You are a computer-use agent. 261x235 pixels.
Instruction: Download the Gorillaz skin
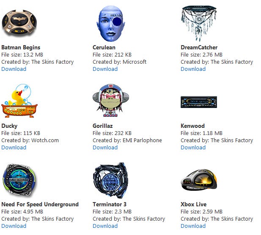point(105,147)
